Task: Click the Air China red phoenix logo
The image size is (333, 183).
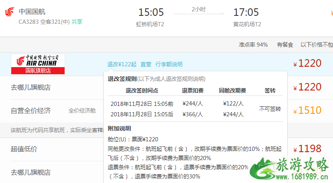Action: coord(10,12)
